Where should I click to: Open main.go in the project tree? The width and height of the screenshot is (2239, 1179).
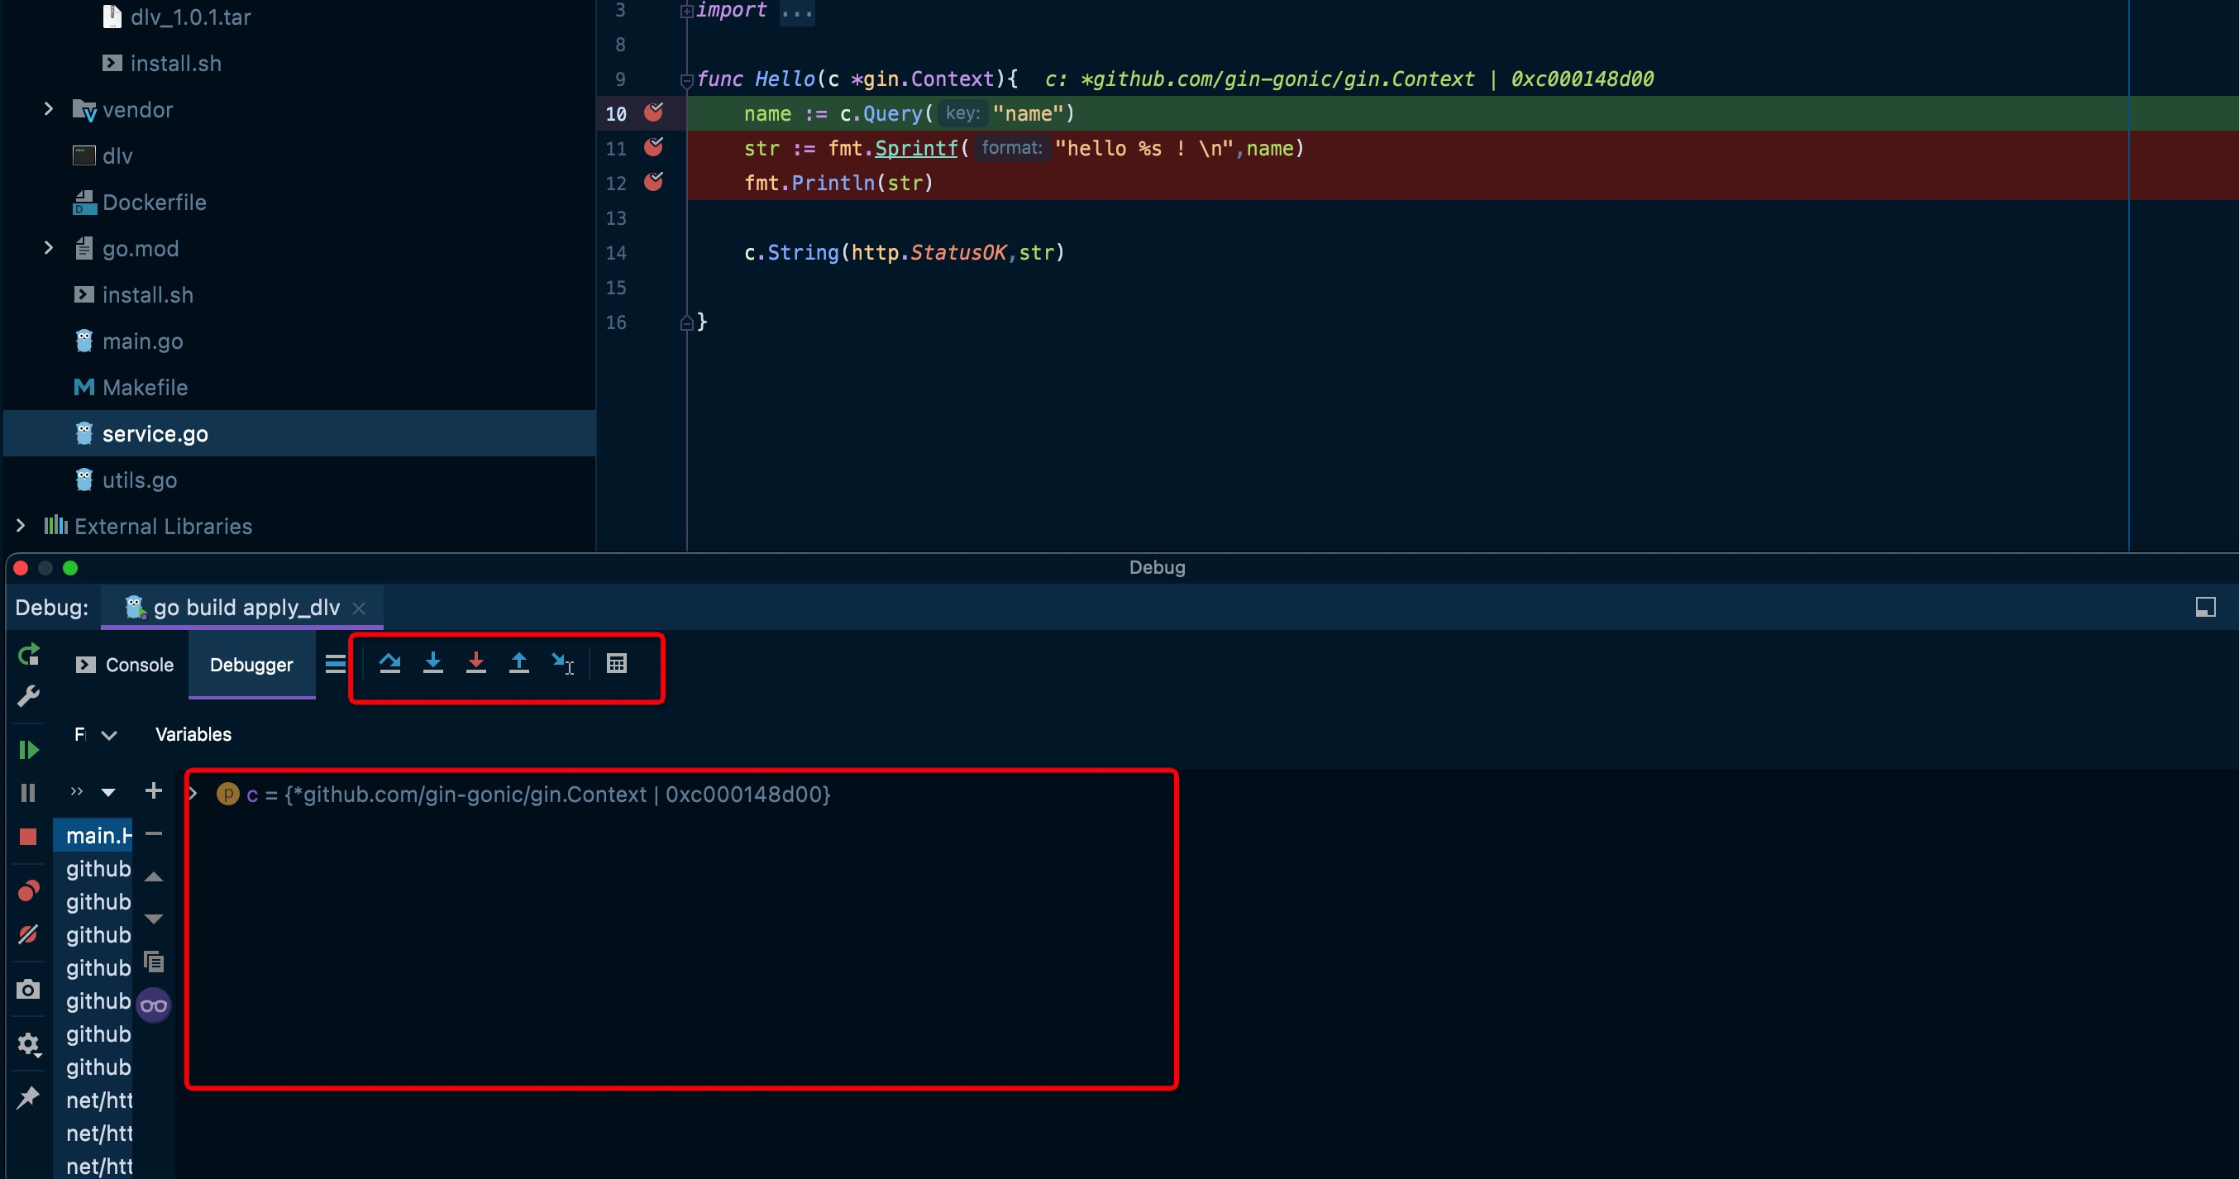coord(141,341)
